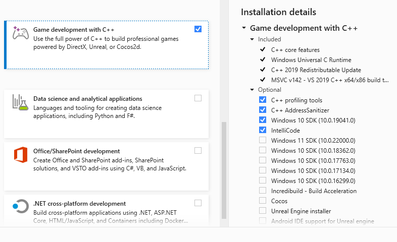Check the .NET cross-platform development workload
The height and width of the screenshot is (242, 397).
pos(198,203)
